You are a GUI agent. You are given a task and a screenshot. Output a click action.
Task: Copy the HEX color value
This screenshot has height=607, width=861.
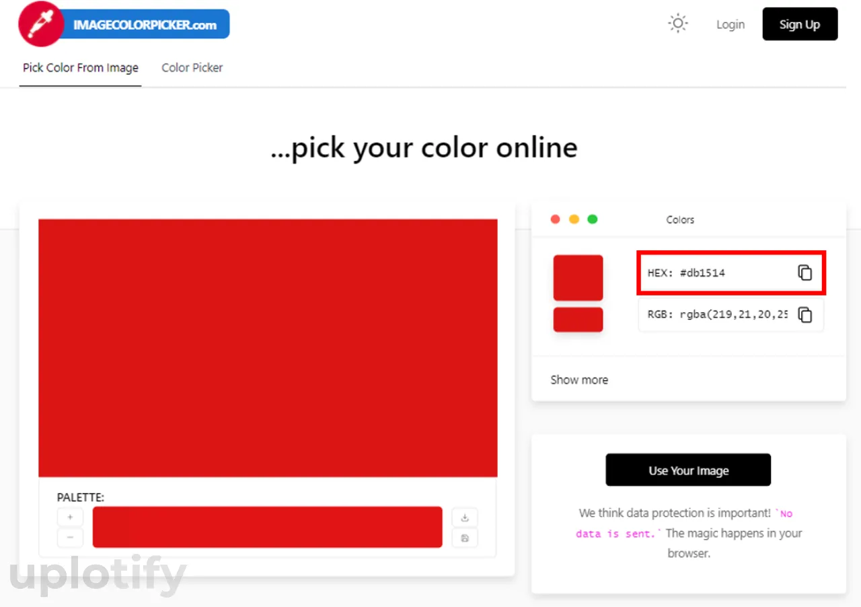[805, 273]
